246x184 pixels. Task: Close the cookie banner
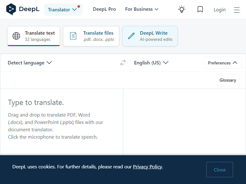(220, 170)
